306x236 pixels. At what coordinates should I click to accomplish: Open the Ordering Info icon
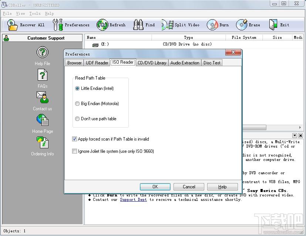(42, 142)
